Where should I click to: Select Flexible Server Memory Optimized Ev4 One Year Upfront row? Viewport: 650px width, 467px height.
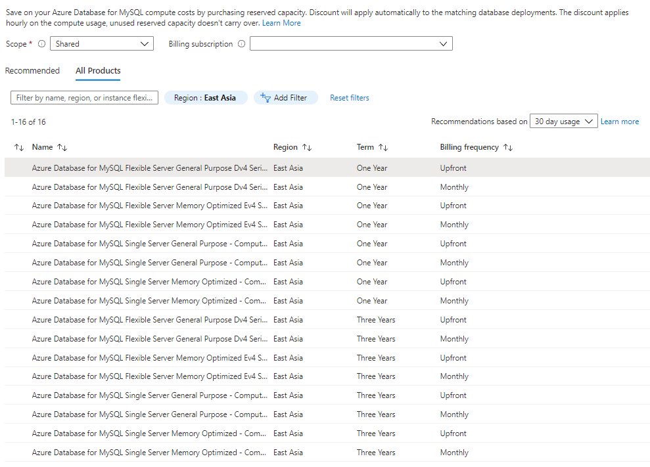pos(327,206)
